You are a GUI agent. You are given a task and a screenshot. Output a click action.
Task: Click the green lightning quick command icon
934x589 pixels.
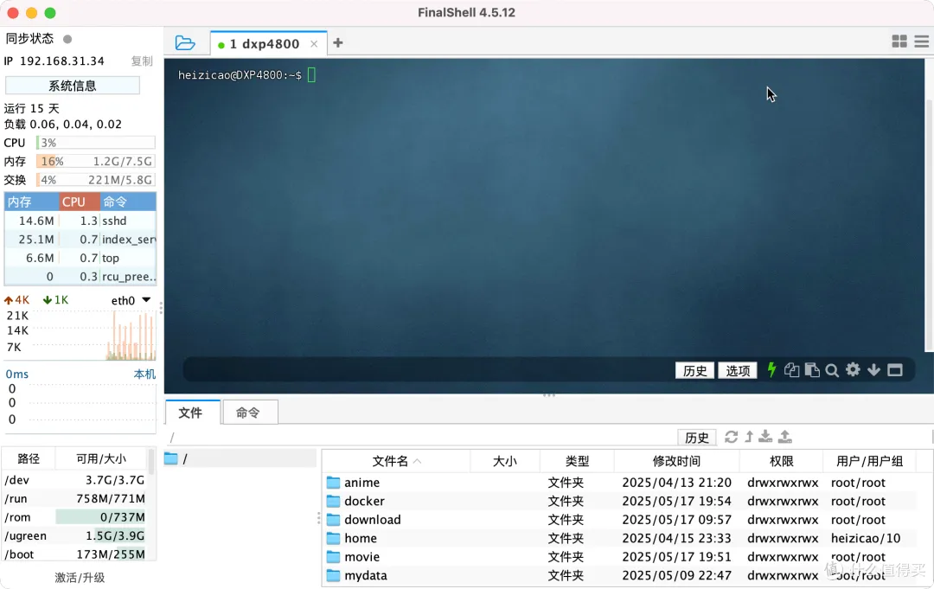(772, 370)
